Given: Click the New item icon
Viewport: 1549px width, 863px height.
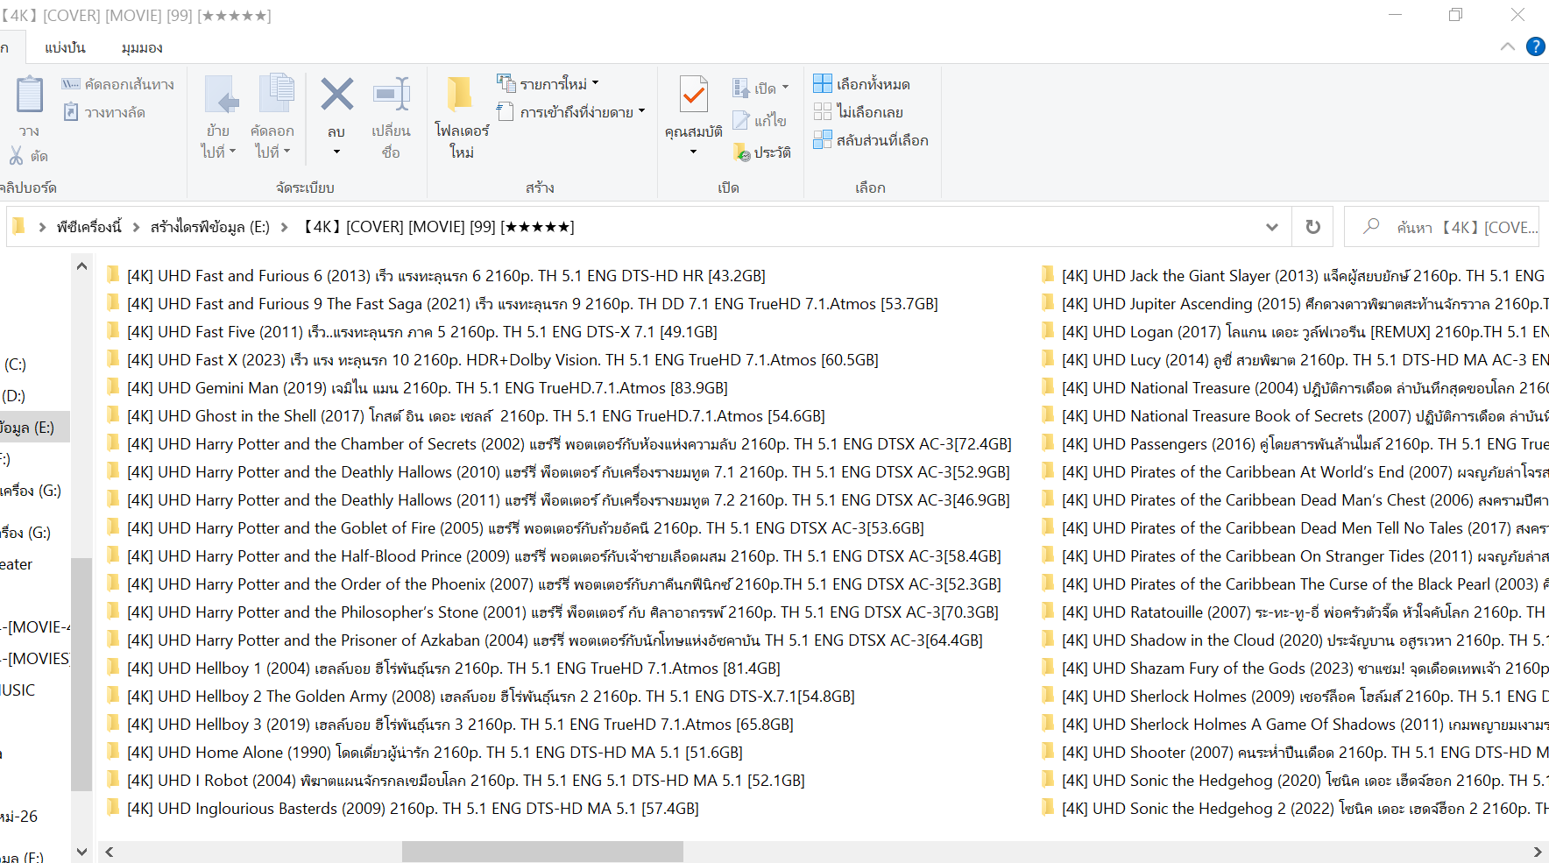Looking at the screenshot, I should [506, 83].
